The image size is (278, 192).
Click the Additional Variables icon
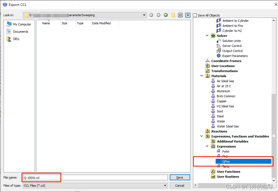tap(213, 141)
